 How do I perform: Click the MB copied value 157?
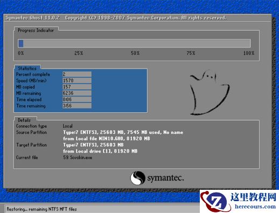click(x=77, y=87)
